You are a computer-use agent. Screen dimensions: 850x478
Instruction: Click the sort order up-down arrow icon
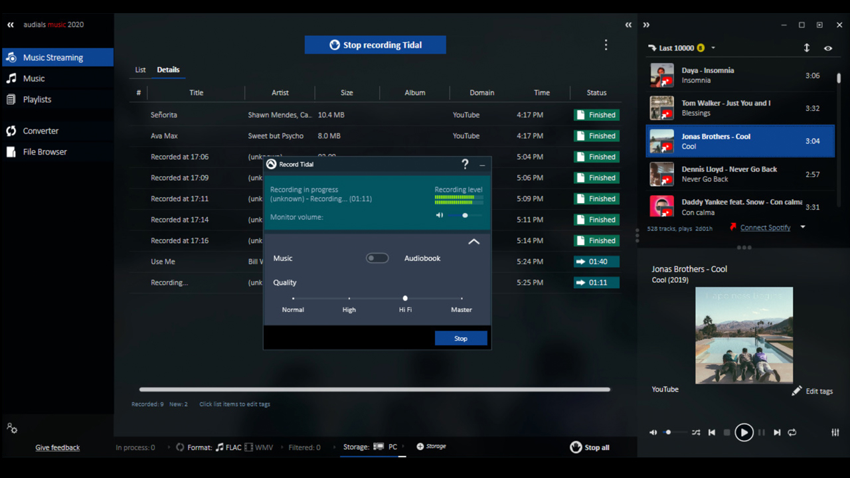point(807,48)
